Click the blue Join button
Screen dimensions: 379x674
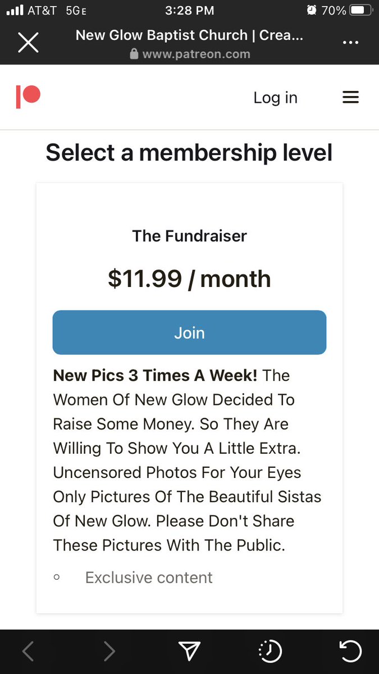pyautogui.click(x=189, y=333)
